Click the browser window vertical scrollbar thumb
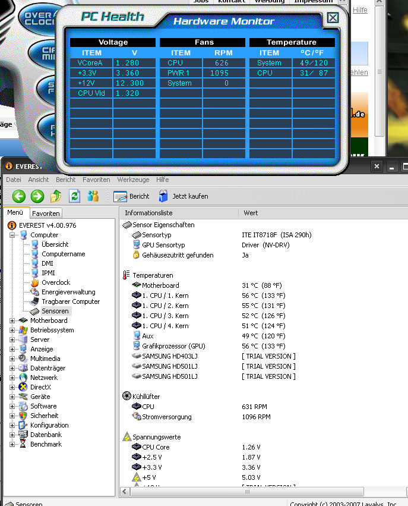The width and height of the screenshot is (408, 506). coord(379,71)
